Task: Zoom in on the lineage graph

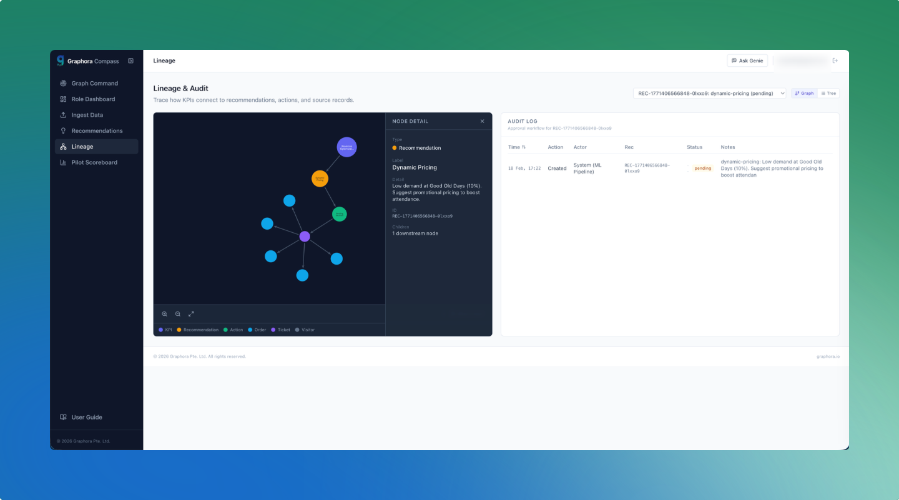Action: (x=165, y=314)
